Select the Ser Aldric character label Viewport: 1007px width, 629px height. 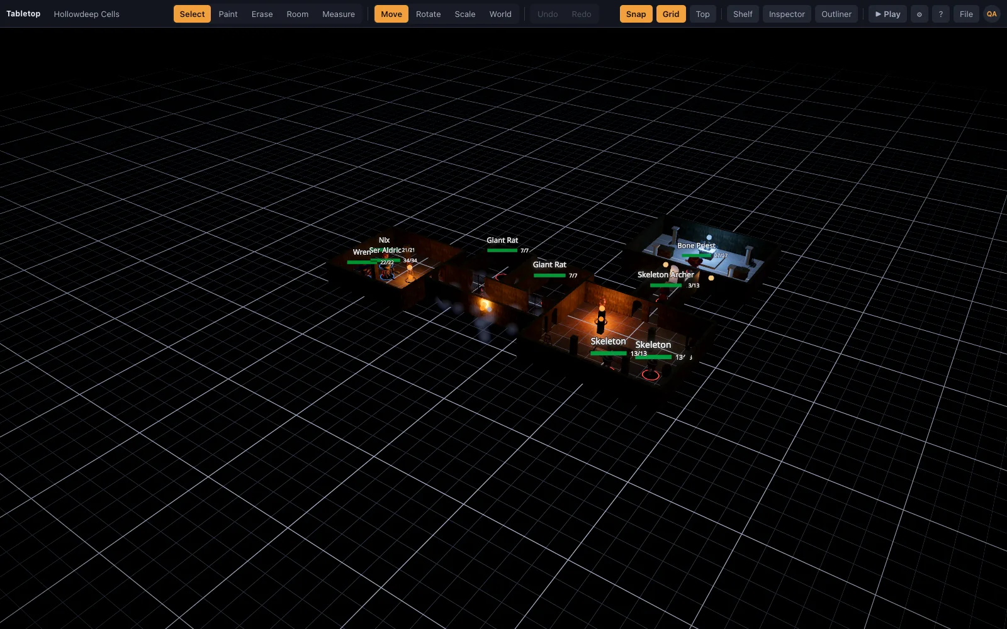385,250
